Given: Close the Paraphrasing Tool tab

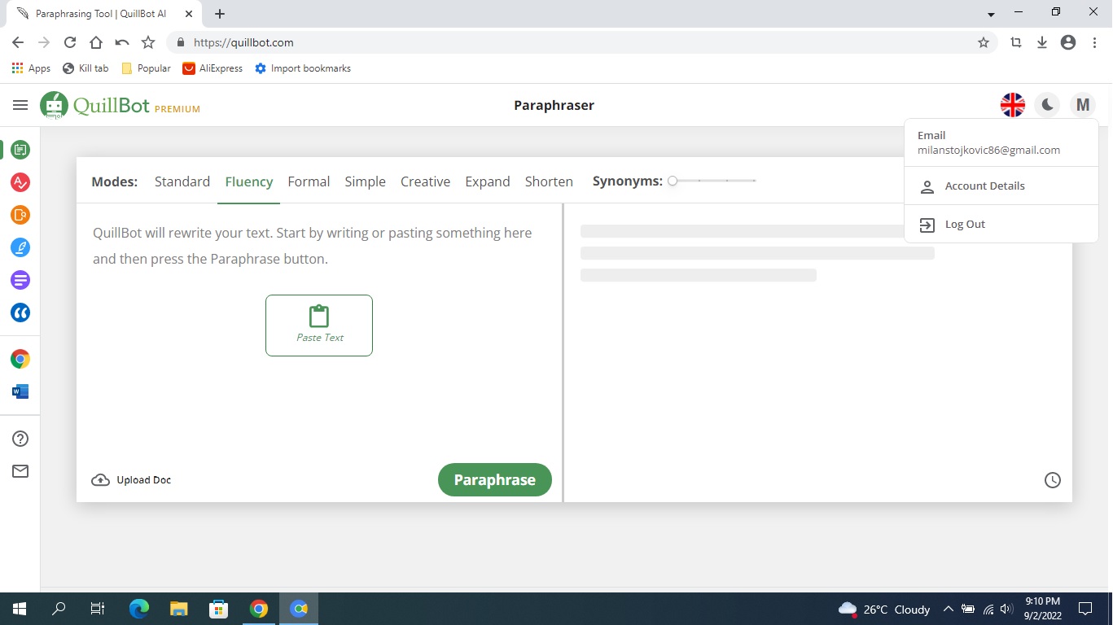Looking at the screenshot, I should (189, 14).
